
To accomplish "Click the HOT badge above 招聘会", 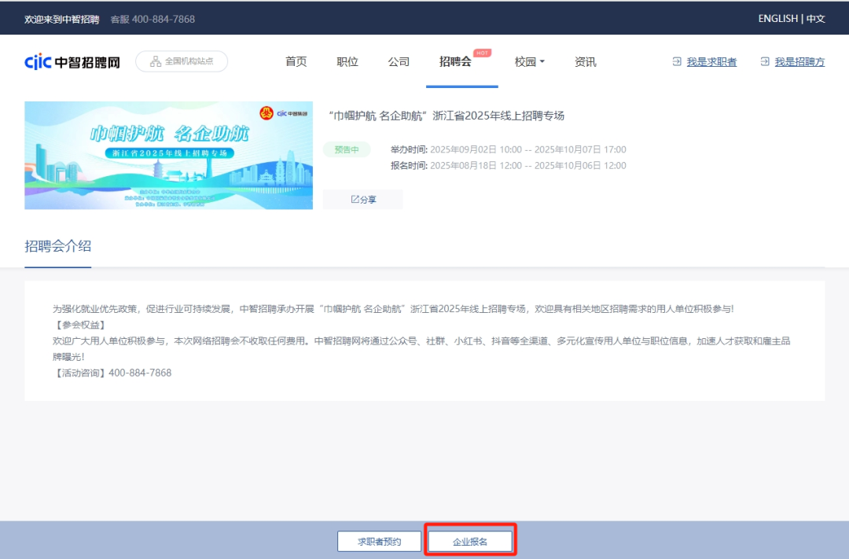I will (481, 53).
